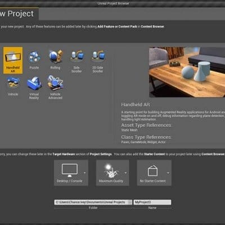Open the folder path browse button
This screenshot has height=225, width=225.
[x=130, y=202]
